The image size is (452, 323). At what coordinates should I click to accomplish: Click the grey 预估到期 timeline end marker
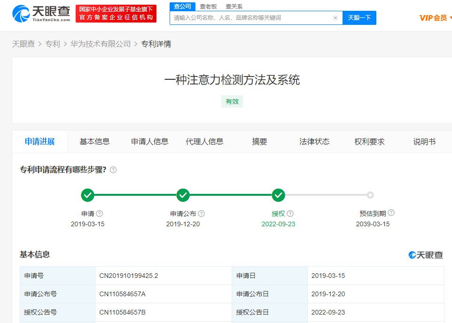[370, 195]
